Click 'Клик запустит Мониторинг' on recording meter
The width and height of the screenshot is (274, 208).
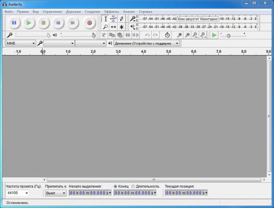tap(198, 19)
